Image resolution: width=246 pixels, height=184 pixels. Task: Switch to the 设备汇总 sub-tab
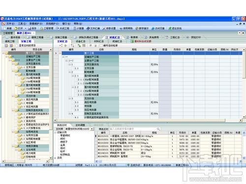tap(81, 41)
